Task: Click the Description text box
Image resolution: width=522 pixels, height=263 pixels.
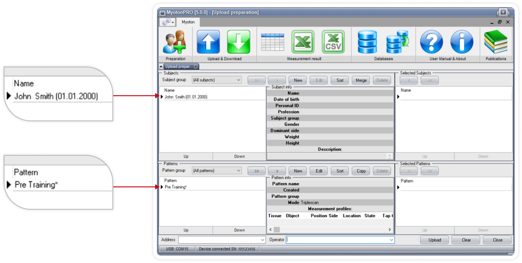Action: point(330,156)
